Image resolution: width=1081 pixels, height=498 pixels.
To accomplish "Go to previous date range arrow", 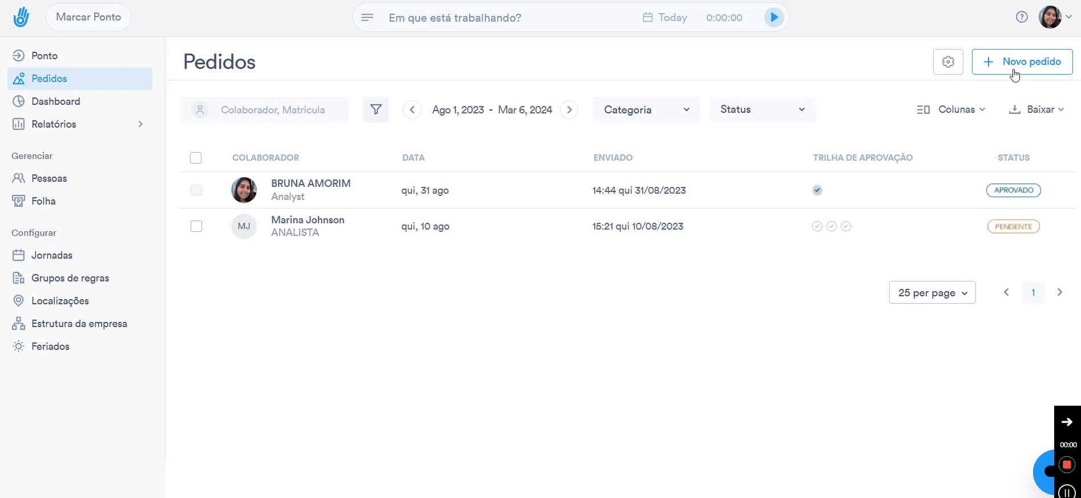I will (x=412, y=109).
